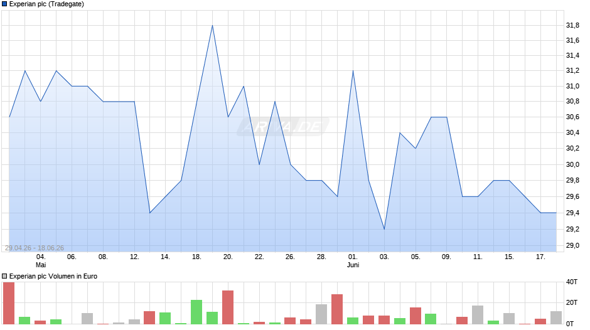Click the '04.' date axis label
The height and width of the screenshot is (330, 590).
pos(41,257)
